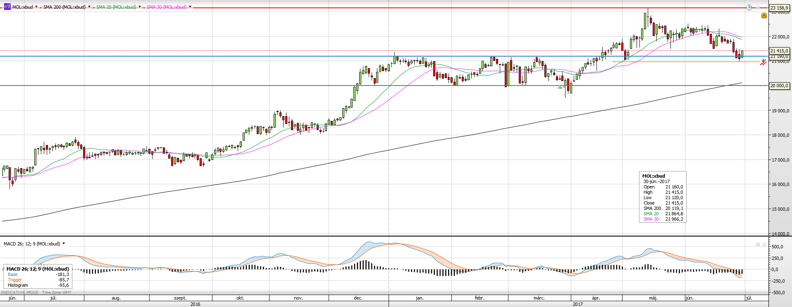Image resolution: width=792 pixels, height=307 pixels.
Task: Click the yellow double-chevron up icon
Action: (764, 15)
